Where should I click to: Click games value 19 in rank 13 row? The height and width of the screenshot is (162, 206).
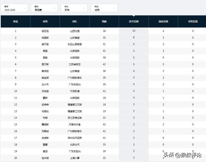pyautogui.click(x=104, y=111)
